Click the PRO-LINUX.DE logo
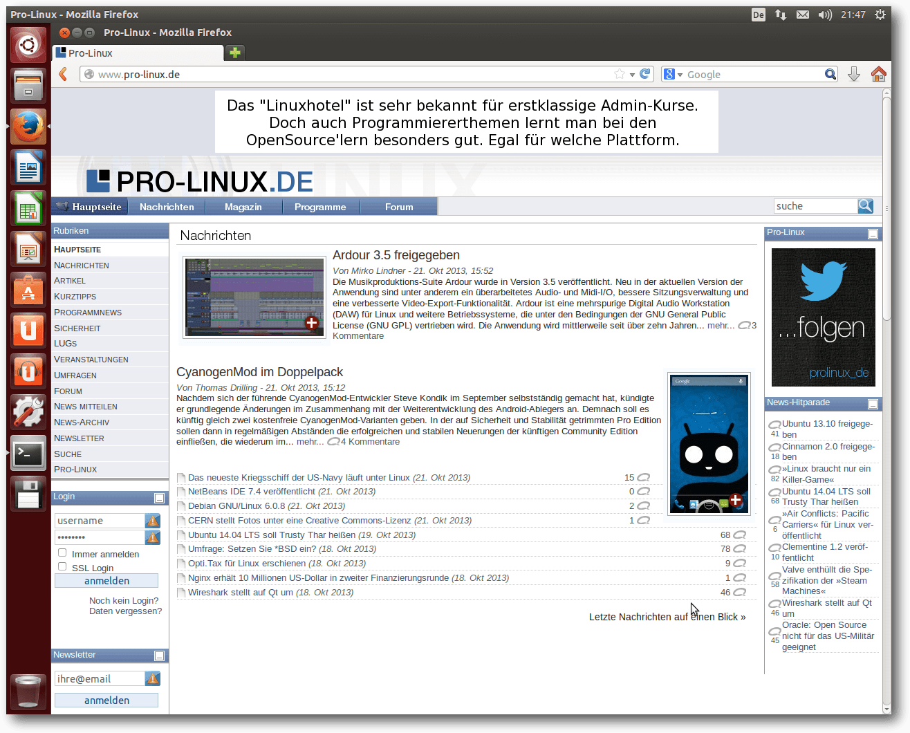 [200, 181]
